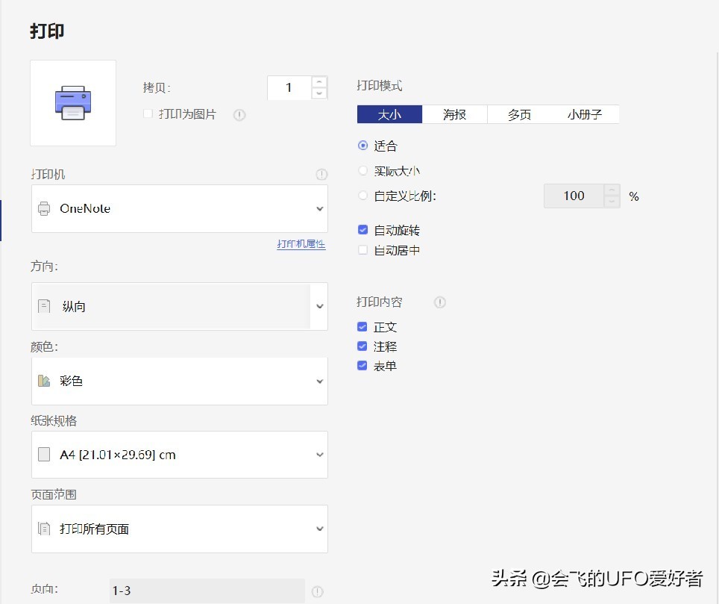This screenshot has width=719, height=604.
Task: Expand the 纸张规格 A4 dropdown
Action: tap(319, 454)
